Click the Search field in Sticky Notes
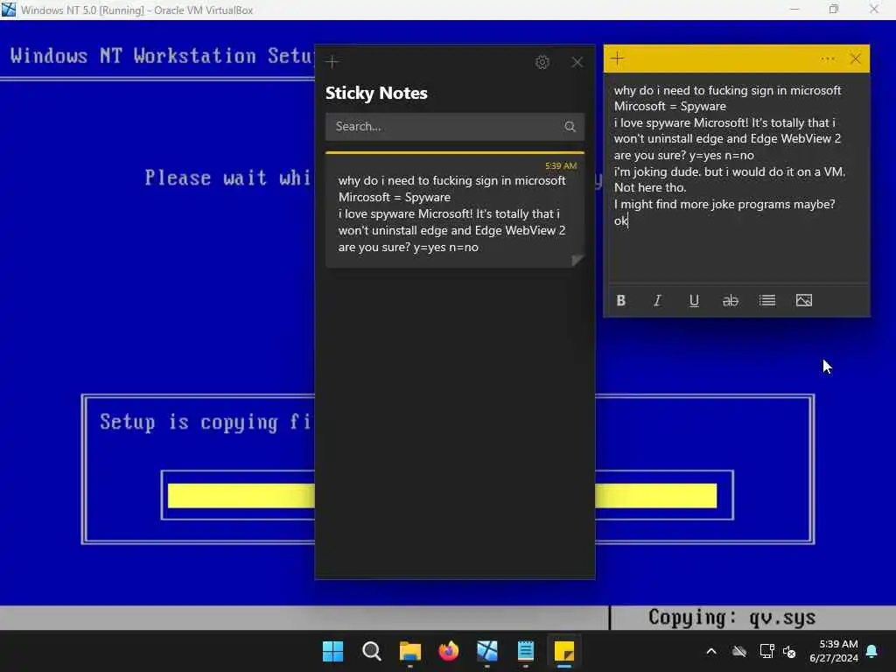The height and width of the screenshot is (672, 896). click(455, 126)
